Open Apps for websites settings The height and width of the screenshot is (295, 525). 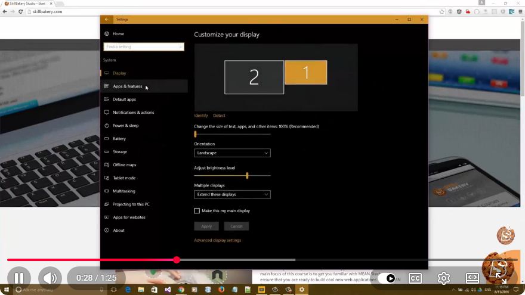pos(144,217)
